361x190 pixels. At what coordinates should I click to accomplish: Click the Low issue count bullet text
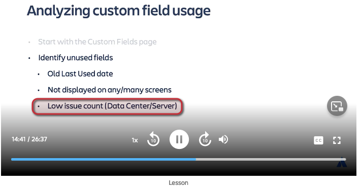pyautogui.click(x=112, y=106)
